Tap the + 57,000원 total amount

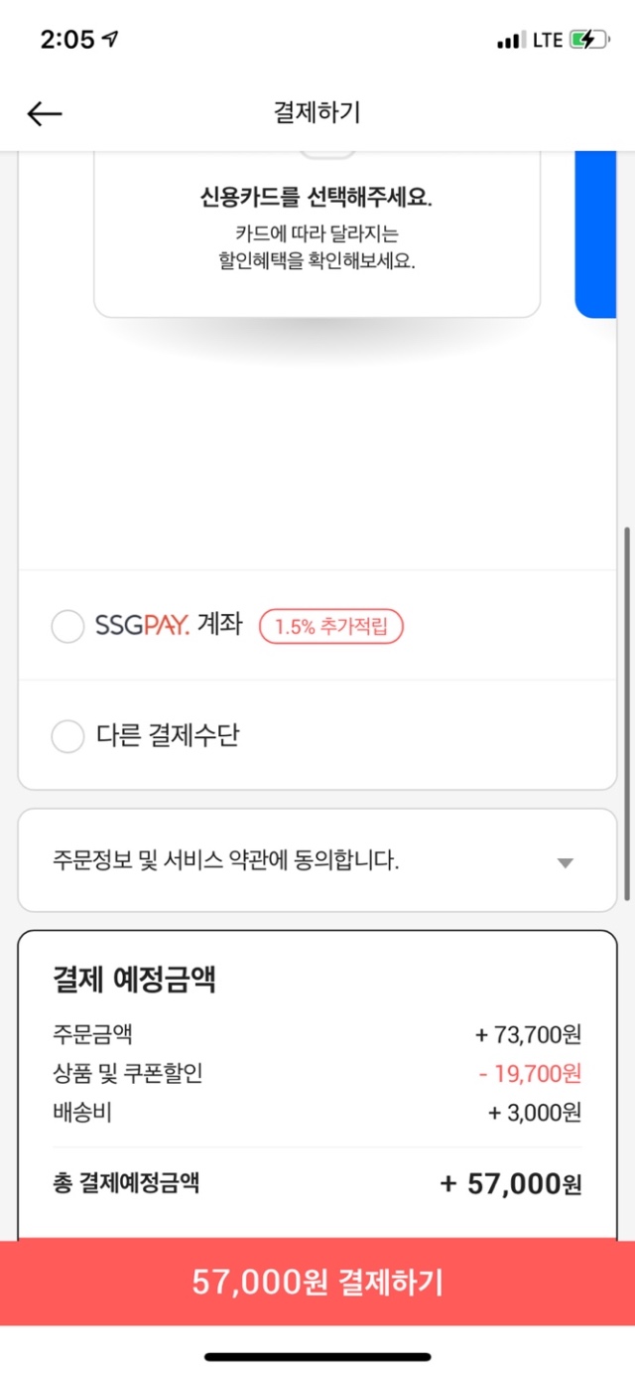coord(511,1184)
